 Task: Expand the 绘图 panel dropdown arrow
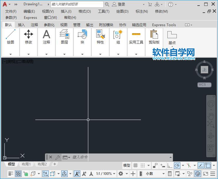coord(11,54)
